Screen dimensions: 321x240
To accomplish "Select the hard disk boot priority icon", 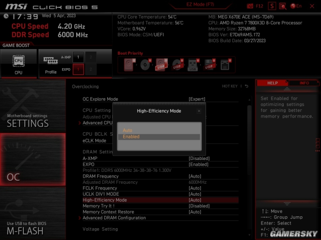I will coord(129,65).
